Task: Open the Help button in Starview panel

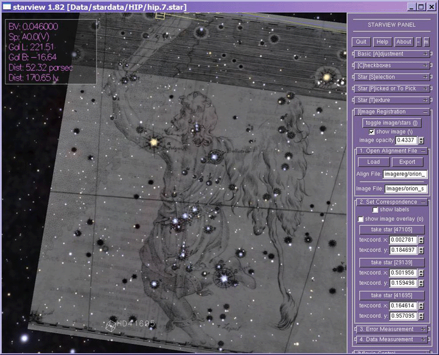Action: (x=382, y=42)
